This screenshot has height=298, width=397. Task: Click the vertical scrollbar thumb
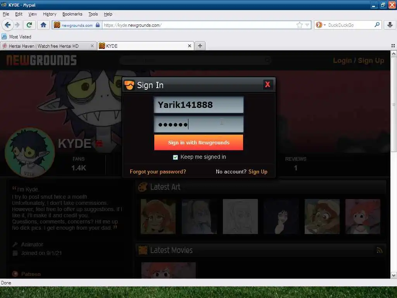point(394,105)
